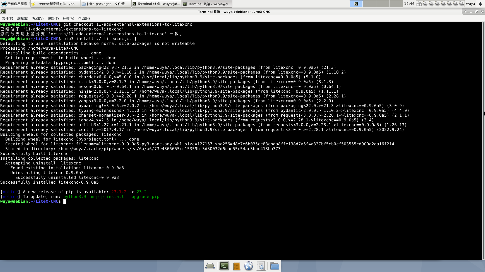Open the keyboard layout tray icon

click(419, 4)
